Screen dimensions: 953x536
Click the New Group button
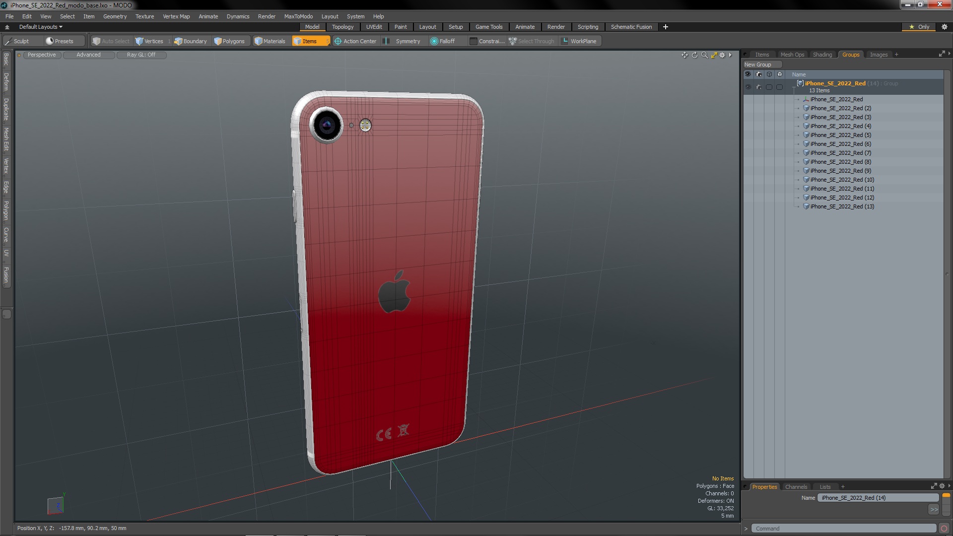coord(762,65)
